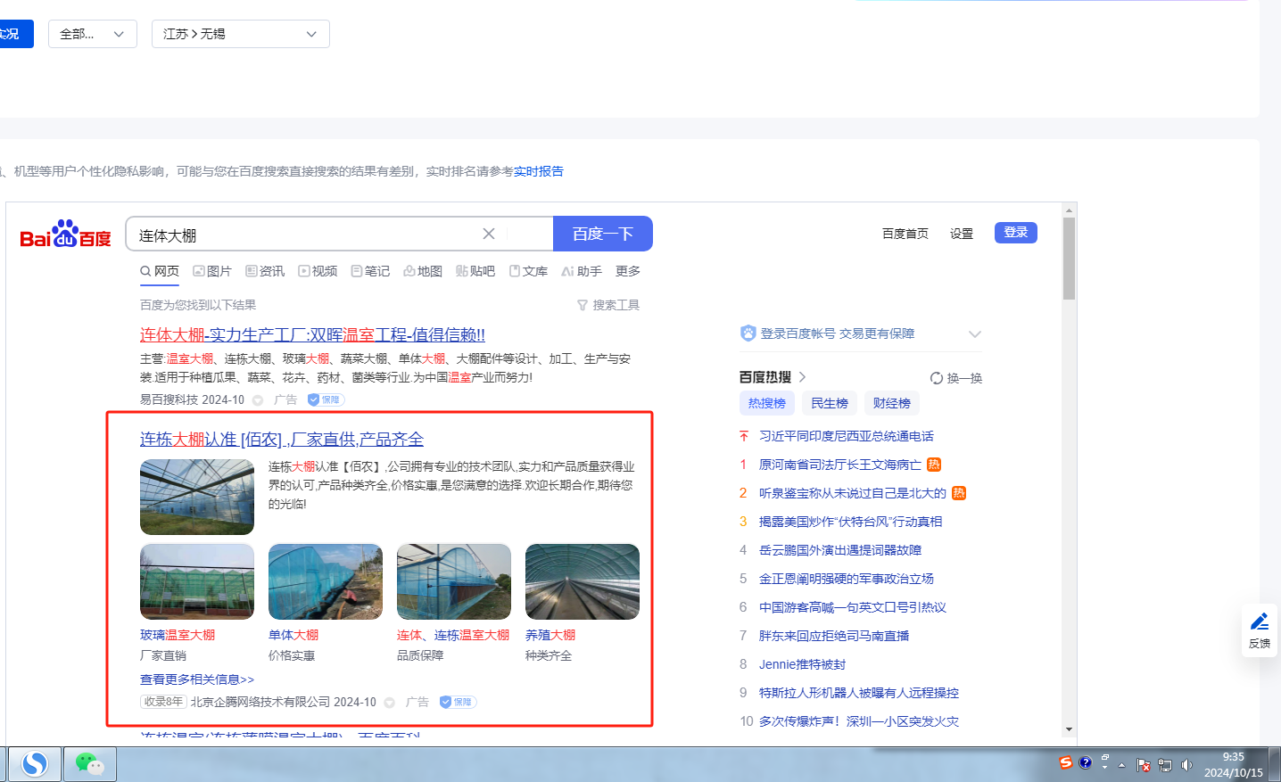Viewport: 1281px width, 782px height.
Task: Click the 玻璃温室大棚 greenhouse thumbnail
Action: (197, 581)
